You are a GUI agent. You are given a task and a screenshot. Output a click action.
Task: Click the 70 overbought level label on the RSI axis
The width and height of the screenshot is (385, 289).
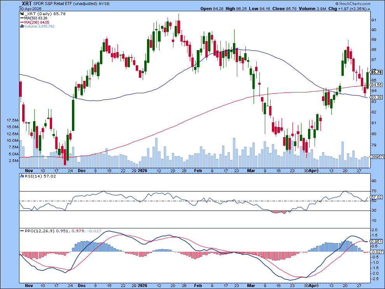coord(374,191)
